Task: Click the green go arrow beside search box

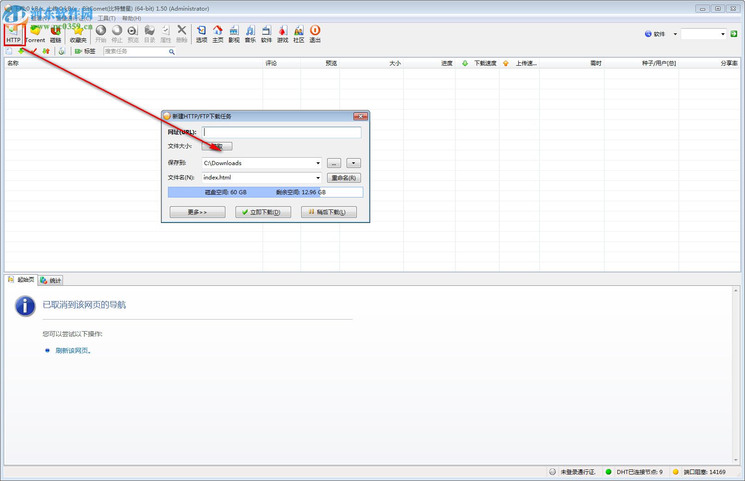Action: (x=734, y=34)
